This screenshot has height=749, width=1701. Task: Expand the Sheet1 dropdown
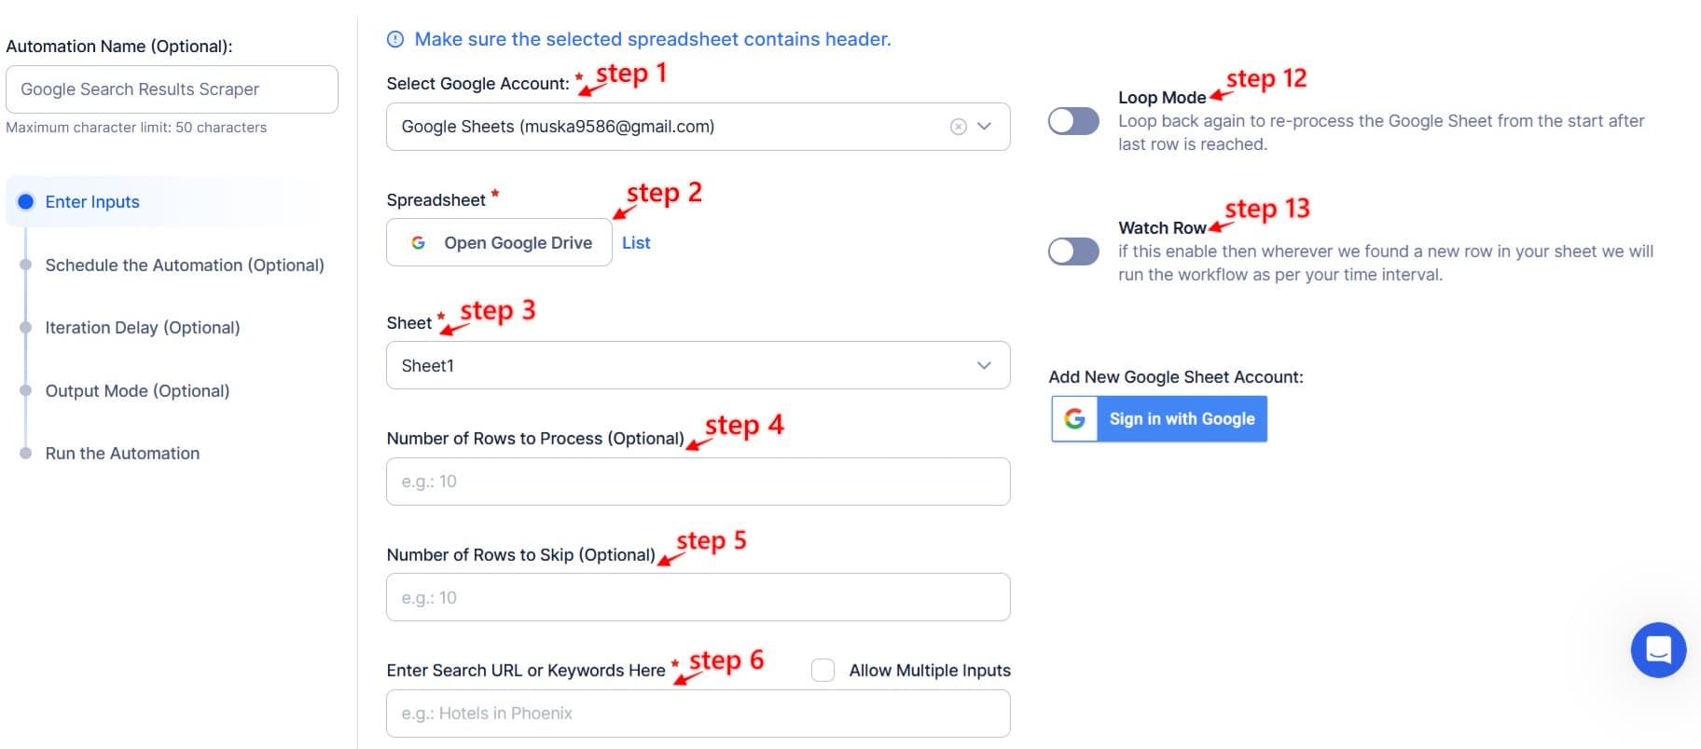click(x=698, y=365)
